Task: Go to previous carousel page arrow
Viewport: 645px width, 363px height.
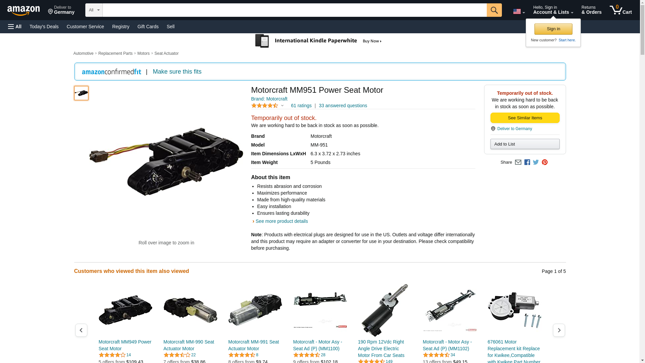Action: click(81, 330)
